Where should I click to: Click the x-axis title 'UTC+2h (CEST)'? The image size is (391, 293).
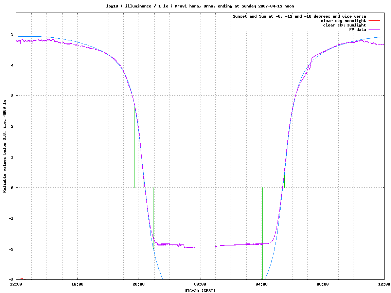(x=200, y=291)
